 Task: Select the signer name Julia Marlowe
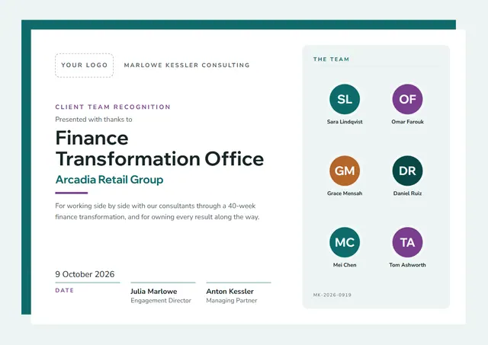click(154, 292)
